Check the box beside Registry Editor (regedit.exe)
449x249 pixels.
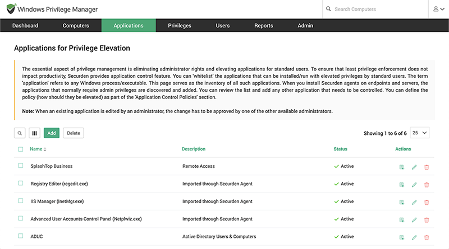click(21, 184)
